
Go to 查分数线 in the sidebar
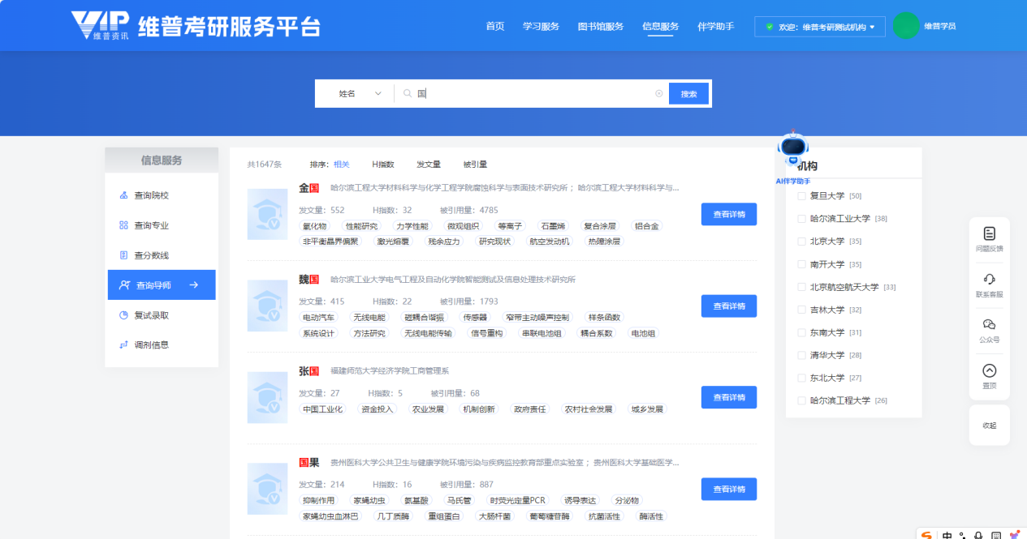[151, 255]
